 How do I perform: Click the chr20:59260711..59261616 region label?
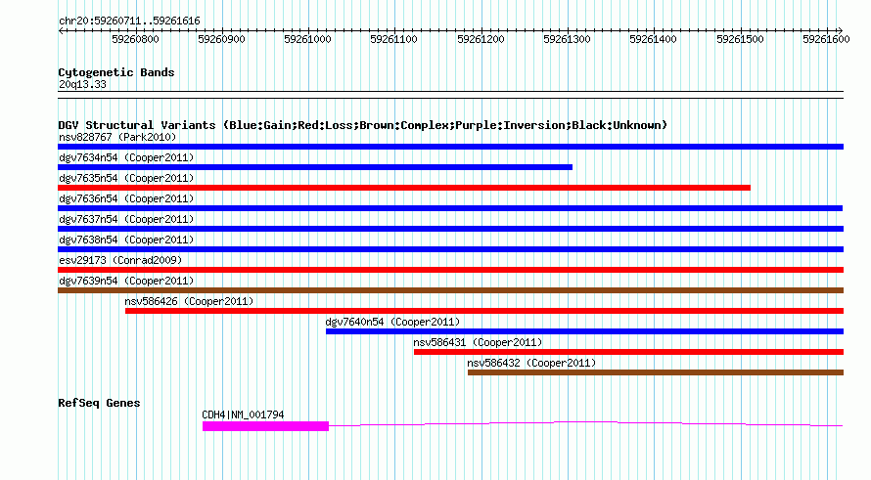coord(129,21)
